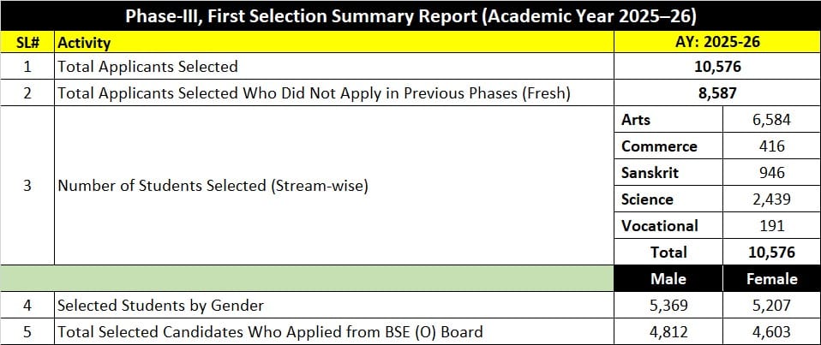Image resolution: width=821 pixels, height=345 pixels.
Task: Click the Arts count 6,584
Action: (771, 120)
